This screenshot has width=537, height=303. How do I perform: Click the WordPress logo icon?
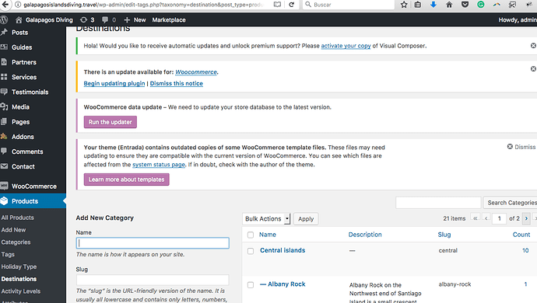tap(4, 20)
